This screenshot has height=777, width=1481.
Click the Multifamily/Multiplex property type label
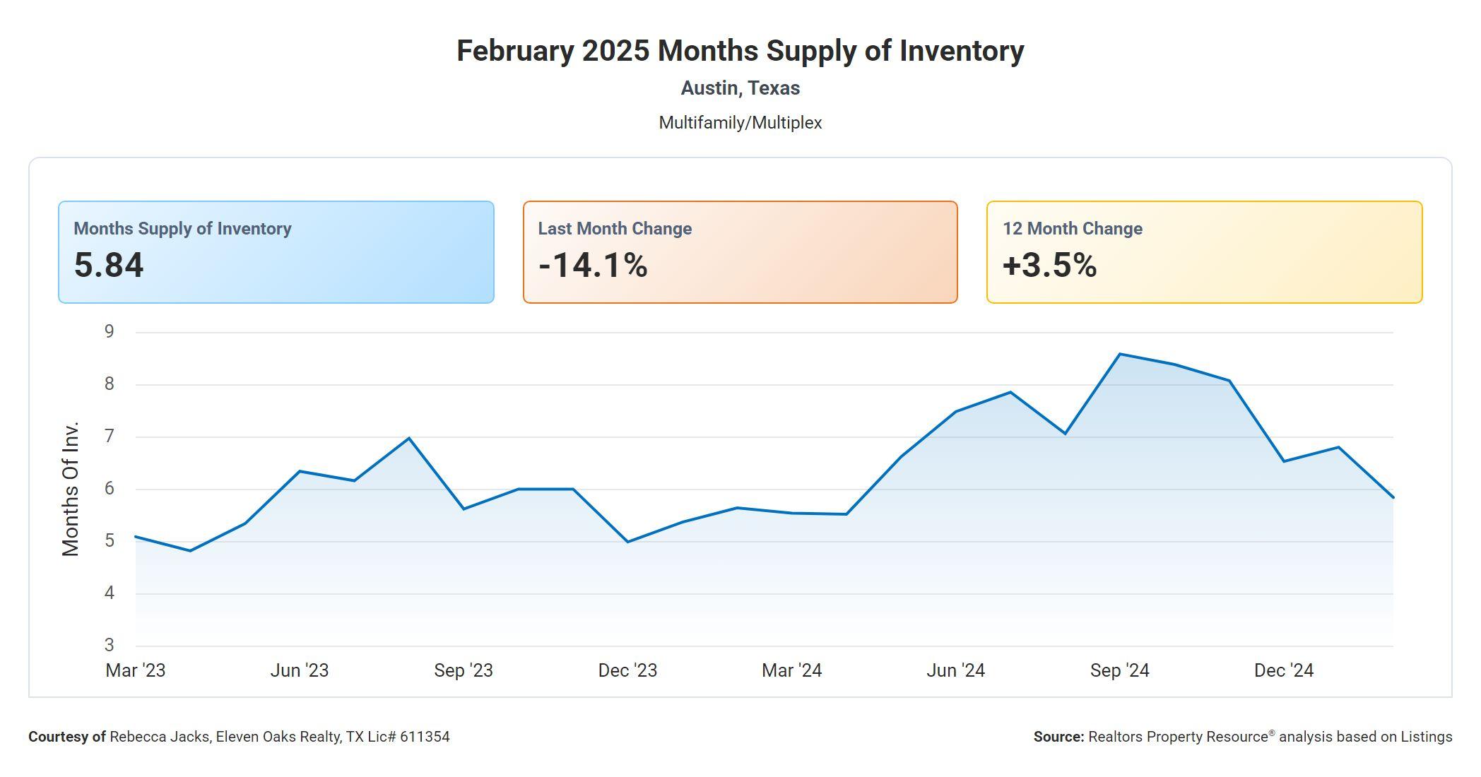(740, 123)
